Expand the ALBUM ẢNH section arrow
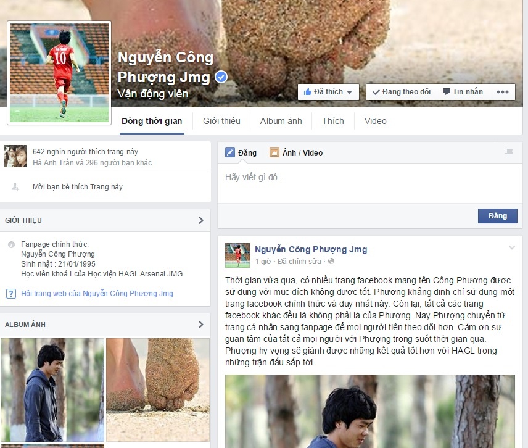 click(x=201, y=325)
